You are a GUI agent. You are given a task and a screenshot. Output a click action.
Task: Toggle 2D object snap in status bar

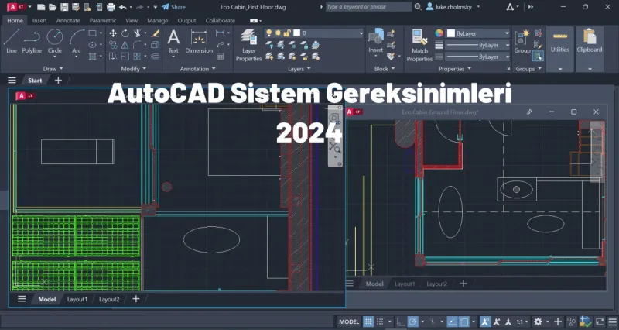pos(464,321)
